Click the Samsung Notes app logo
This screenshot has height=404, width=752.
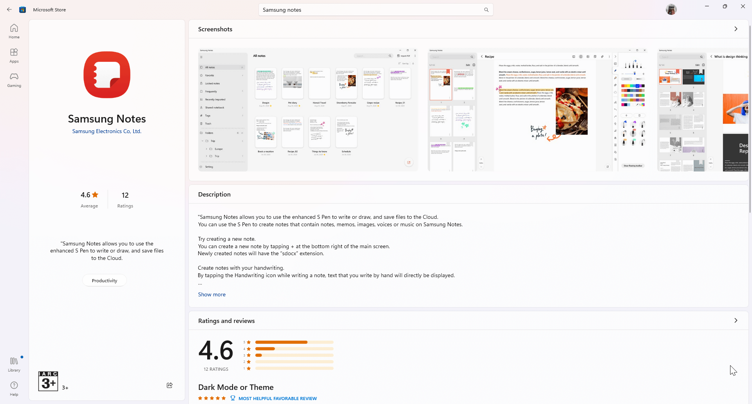click(x=107, y=75)
